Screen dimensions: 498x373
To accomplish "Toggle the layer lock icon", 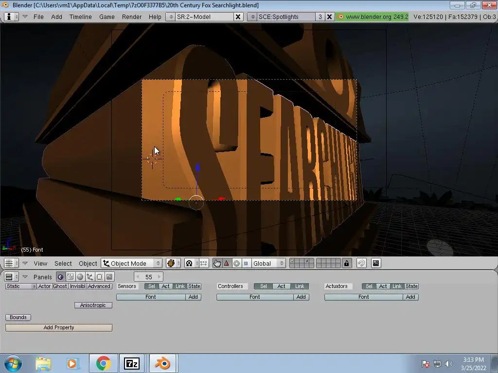I will tap(346, 263).
